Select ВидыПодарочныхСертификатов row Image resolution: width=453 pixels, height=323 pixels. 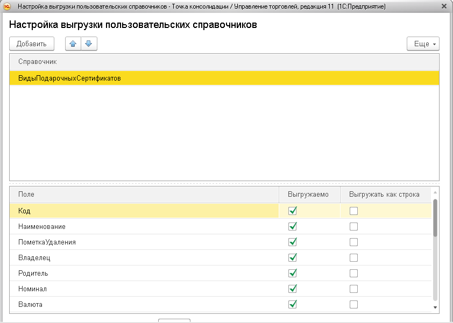(224, 78)
